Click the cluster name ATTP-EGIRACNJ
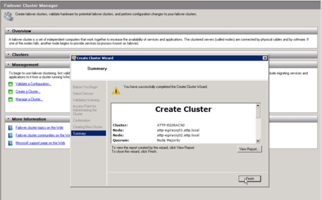The height and width of the screenshot is (200, 322). [x=171, y=125]
